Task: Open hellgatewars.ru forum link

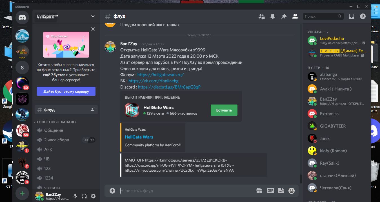Action: (161, 75)
